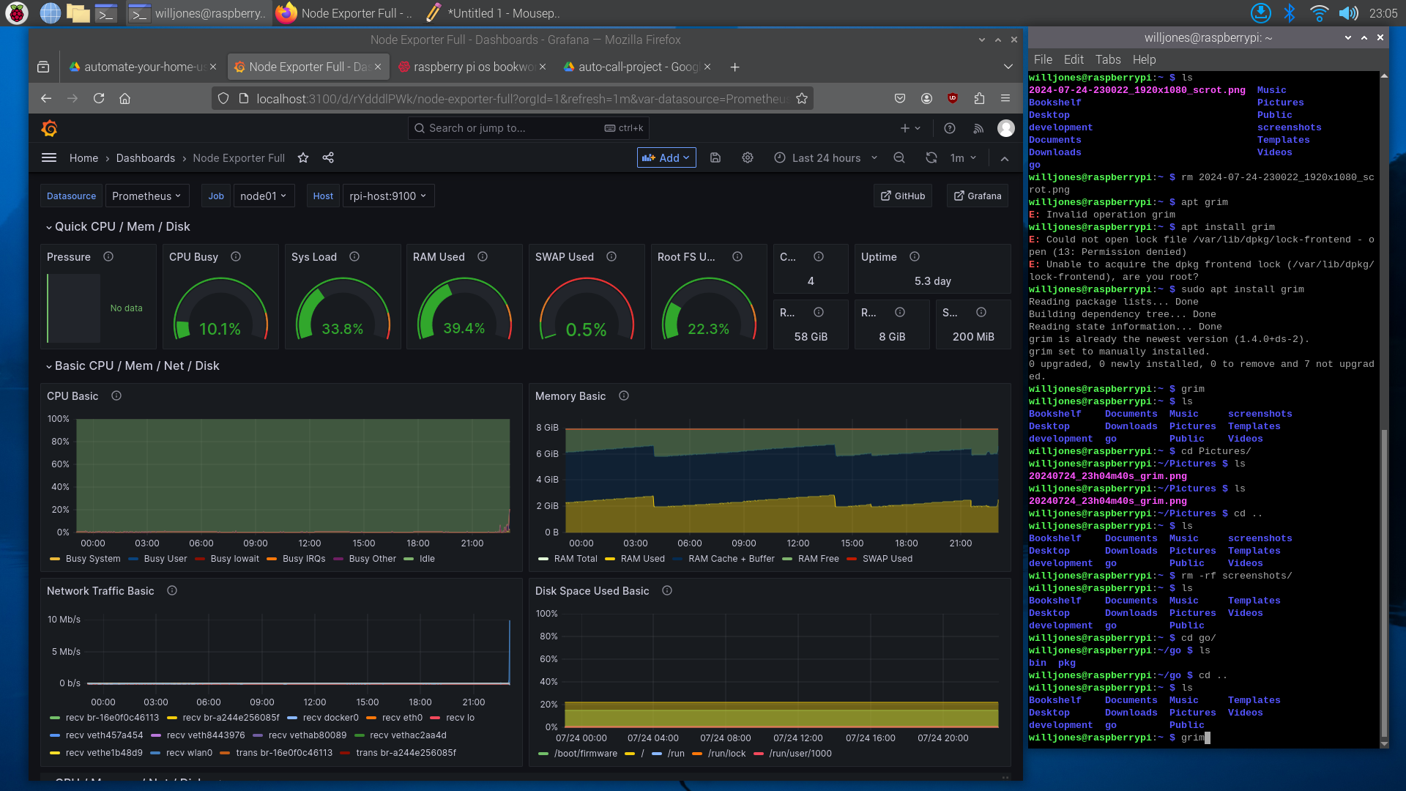Open the node01 job dropdown
This screenshot has height=791, width=1406.
pyautogui.click(x=264, y=196)
